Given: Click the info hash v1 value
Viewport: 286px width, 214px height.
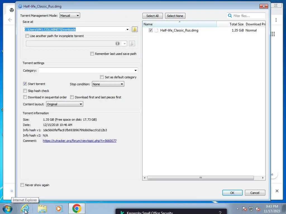Looking at the screenshot, I should click(x=75, y=130).
